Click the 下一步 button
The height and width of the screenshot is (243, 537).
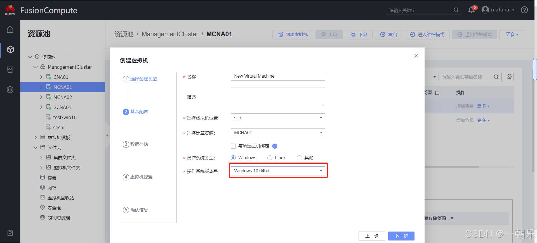[401, 236]
